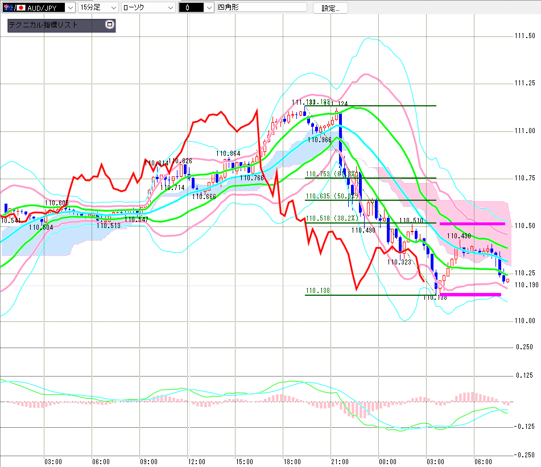Click the 110.504 low price label
Image resolution: width=541 pixels, height=467 pixels.
41,228
